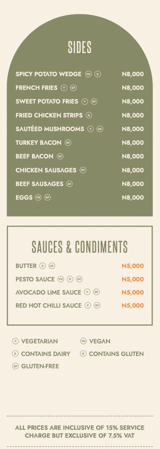Screen dimensions: 160x449
Task: Click the VG badge next to Pesto Sauce
Action: coord(61,279)
